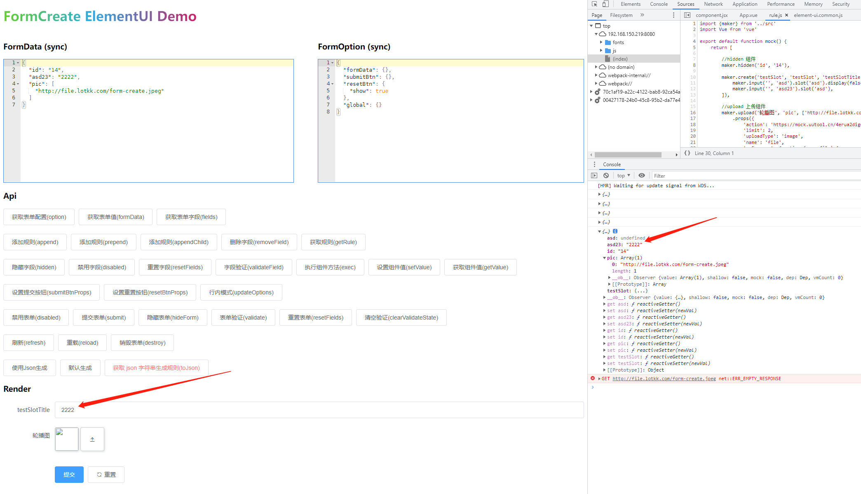Toggle the device toolbar icon

point(605,4)
